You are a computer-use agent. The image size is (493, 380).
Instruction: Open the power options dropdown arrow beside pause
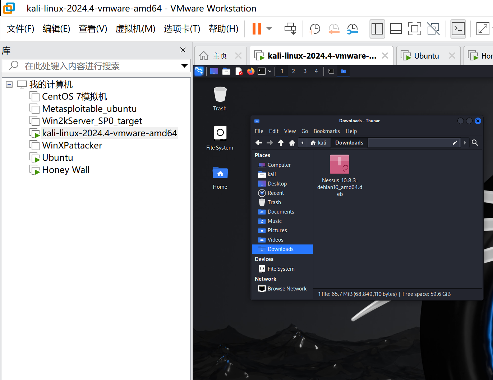coord(269,29)
